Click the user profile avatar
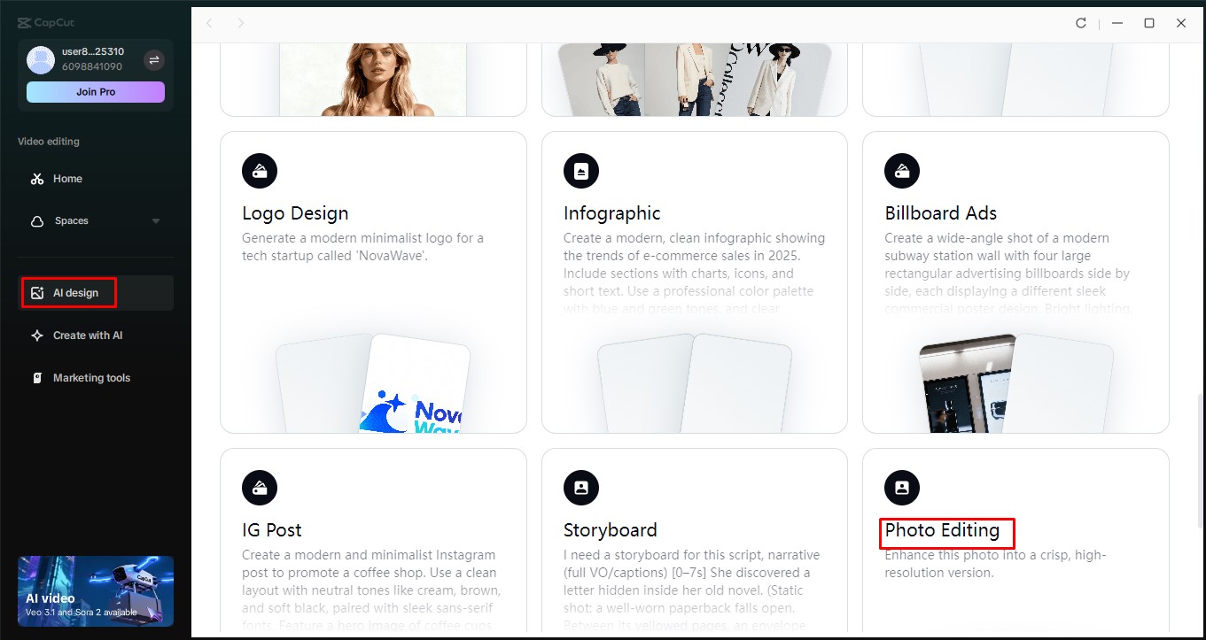The image size is (1206, 640). pyautogui.click(x=39, y=59)
